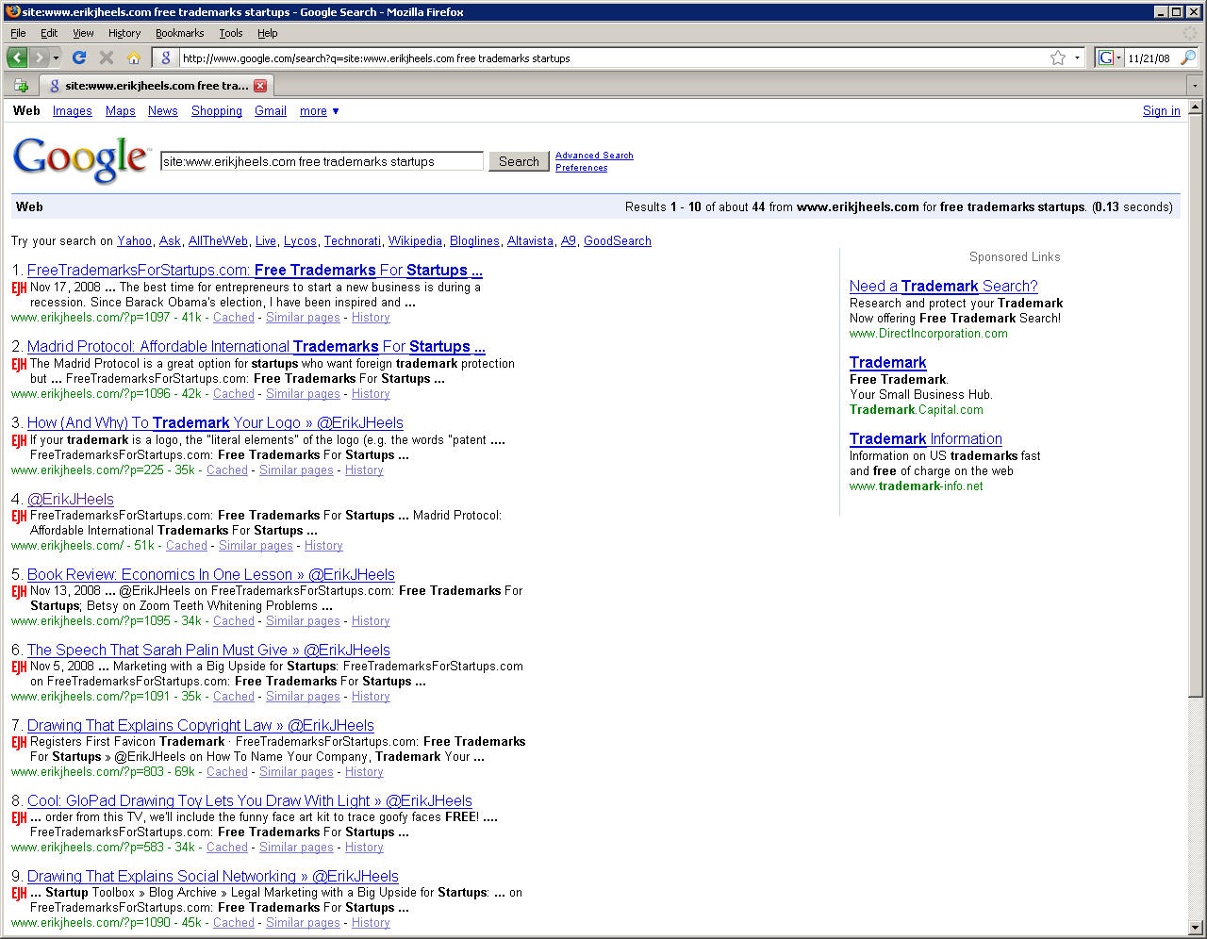1207x939 pixels.
Task: Click inside the Google search query field
Action: click(x=321, y=161)
